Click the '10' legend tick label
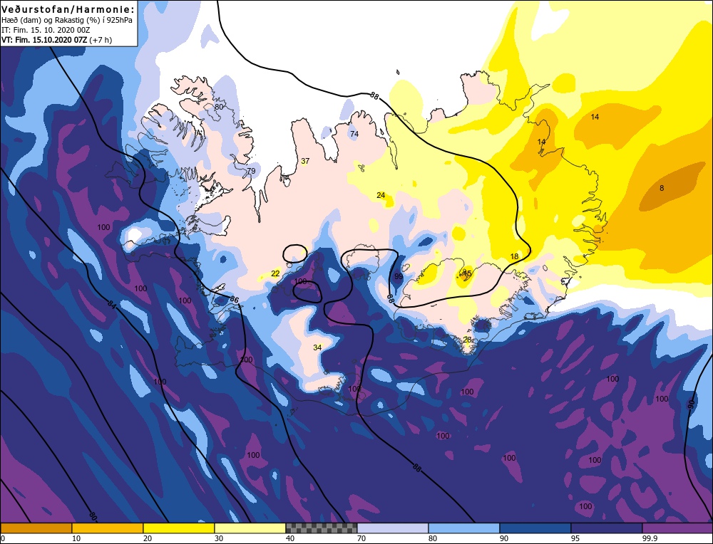713x544 pixels. click(76, 538)
